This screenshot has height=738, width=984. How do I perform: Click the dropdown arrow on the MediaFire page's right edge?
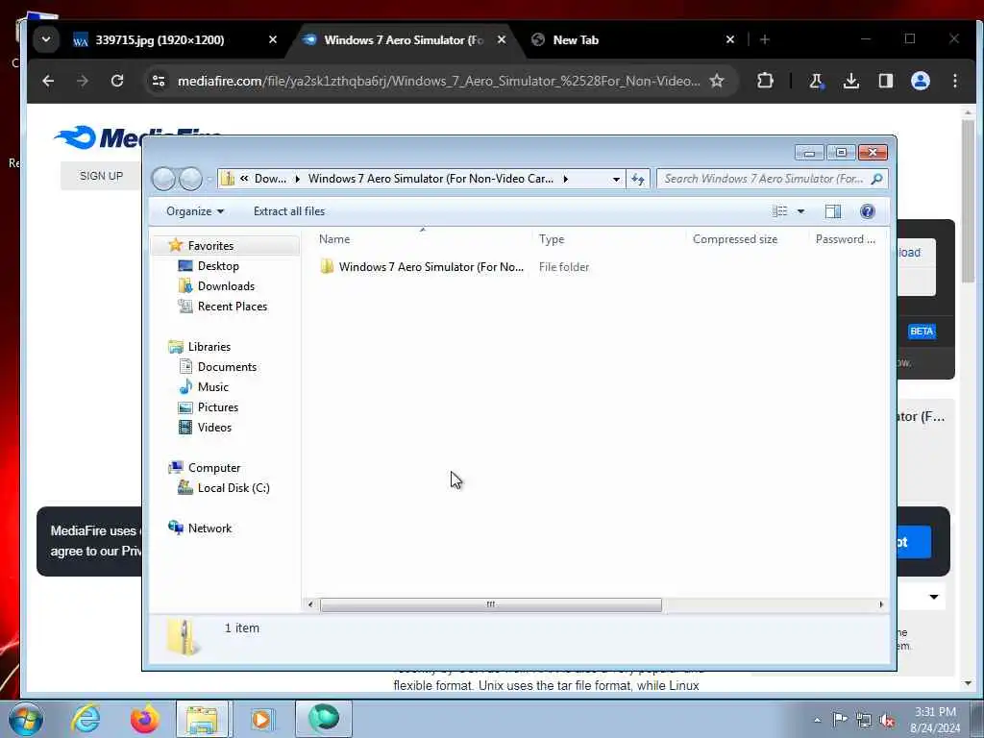click(934, 597)
